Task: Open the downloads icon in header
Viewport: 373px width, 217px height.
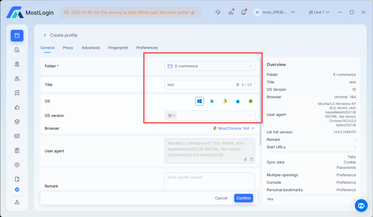Action: coord(231,12)
